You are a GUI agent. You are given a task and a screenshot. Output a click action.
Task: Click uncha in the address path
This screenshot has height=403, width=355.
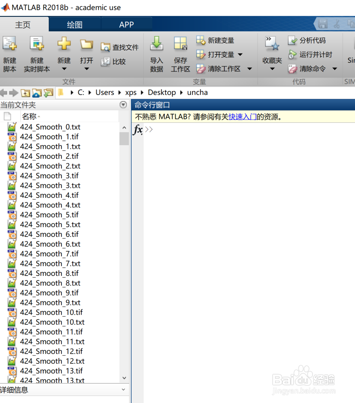pyautogui.click(x=197, y=93)
